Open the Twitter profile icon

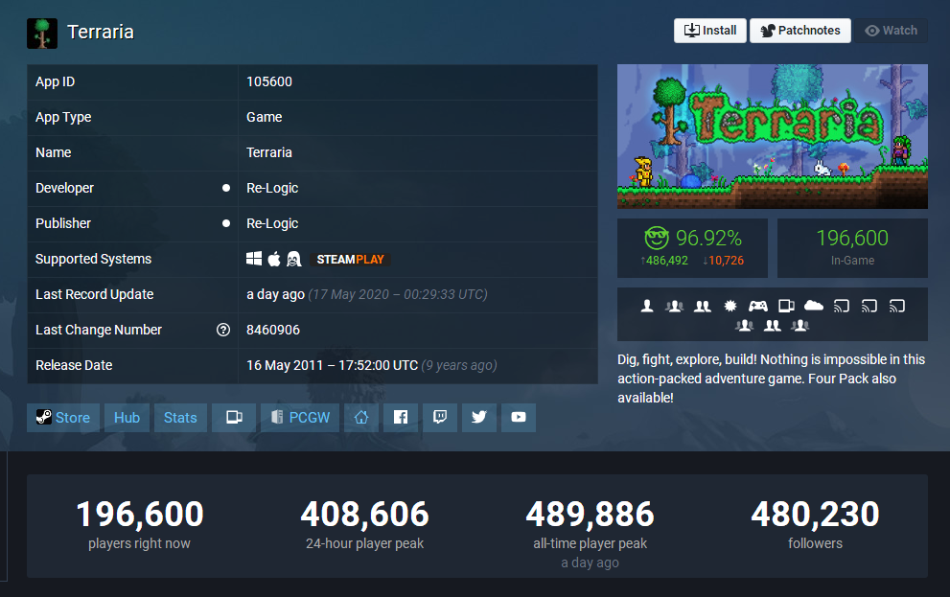pyautogui.click(x=479, y=417)
